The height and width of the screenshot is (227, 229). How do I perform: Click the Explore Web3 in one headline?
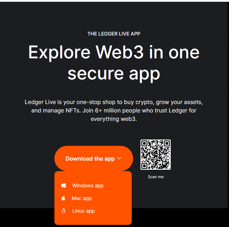point(114,53)
